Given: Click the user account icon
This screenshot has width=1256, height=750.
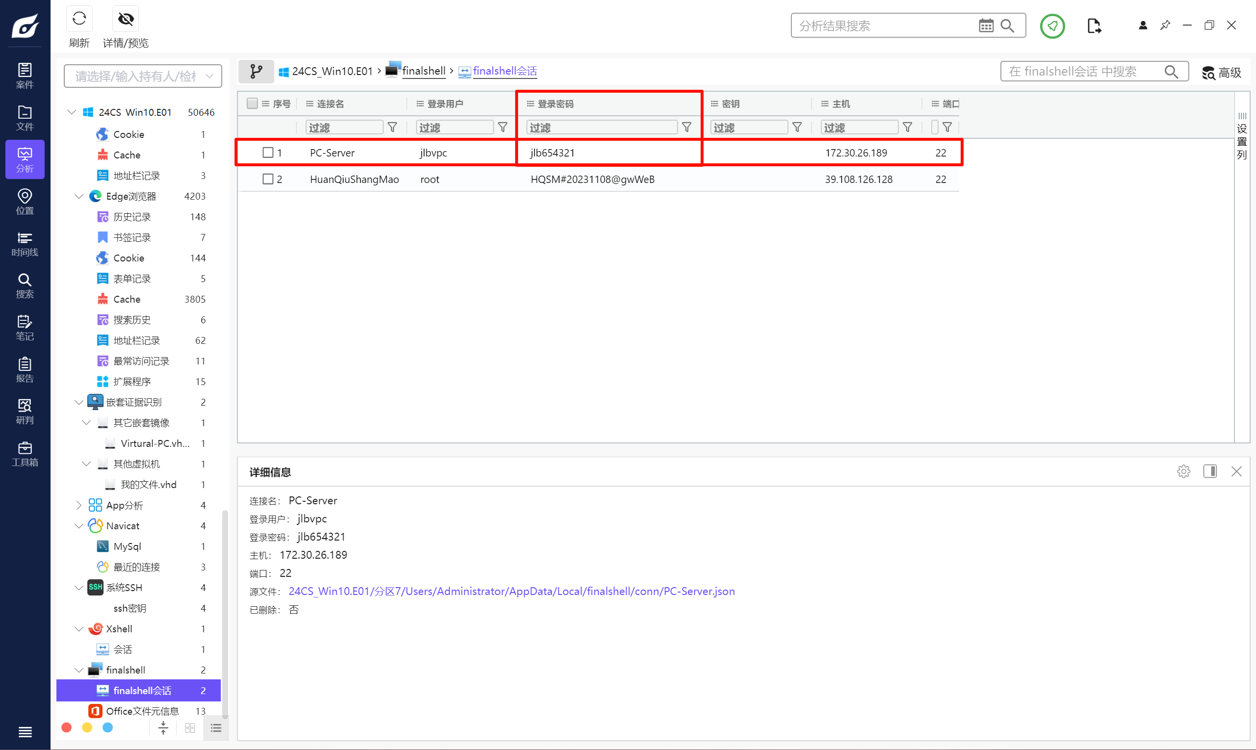Looking at the screenshot, I should (1143, 25).
